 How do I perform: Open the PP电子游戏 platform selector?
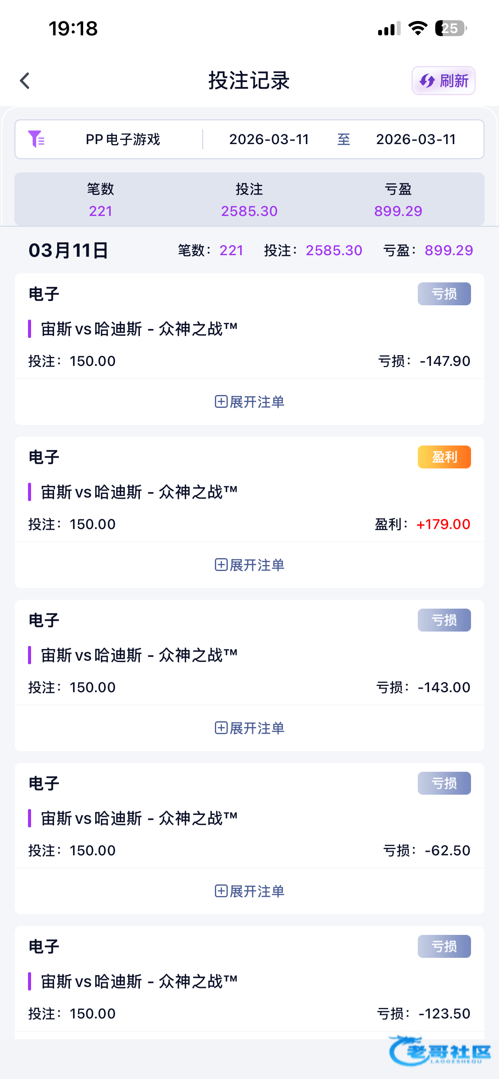click(x=123, y=139)
